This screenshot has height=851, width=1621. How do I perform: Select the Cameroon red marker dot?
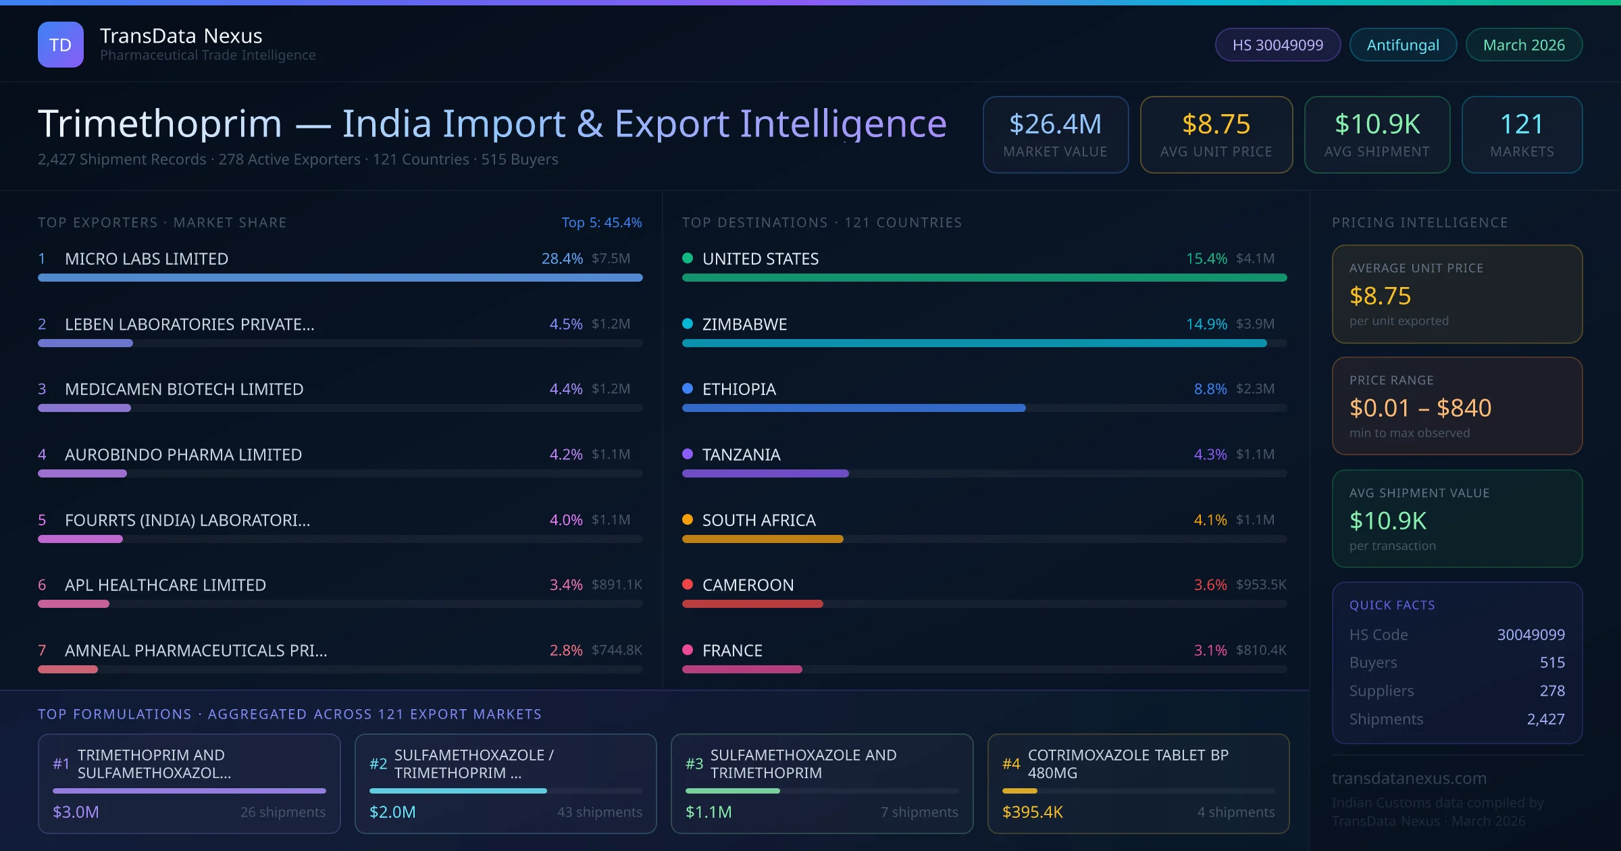coord(688,584)
